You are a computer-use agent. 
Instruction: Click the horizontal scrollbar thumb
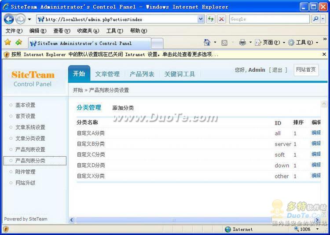coord(174,220)
